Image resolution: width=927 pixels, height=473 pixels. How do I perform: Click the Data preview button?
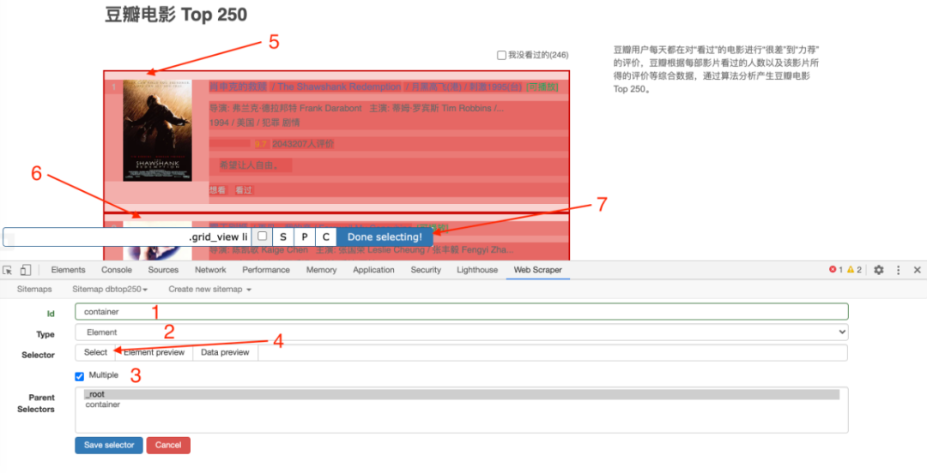pos(225,352)
